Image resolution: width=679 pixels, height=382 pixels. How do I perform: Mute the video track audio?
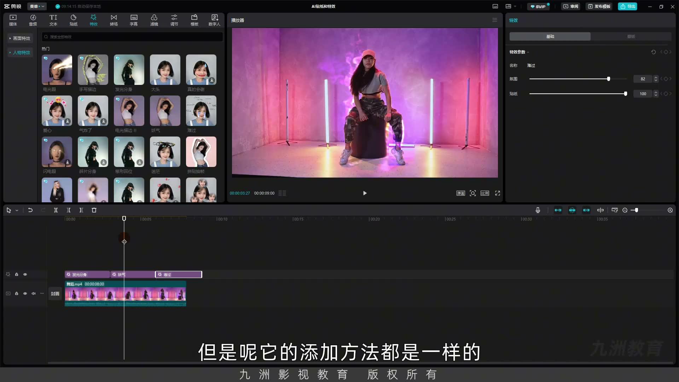34,294
